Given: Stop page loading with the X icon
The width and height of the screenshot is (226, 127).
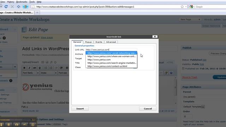Looking at the screenshot, I should 12,7.
